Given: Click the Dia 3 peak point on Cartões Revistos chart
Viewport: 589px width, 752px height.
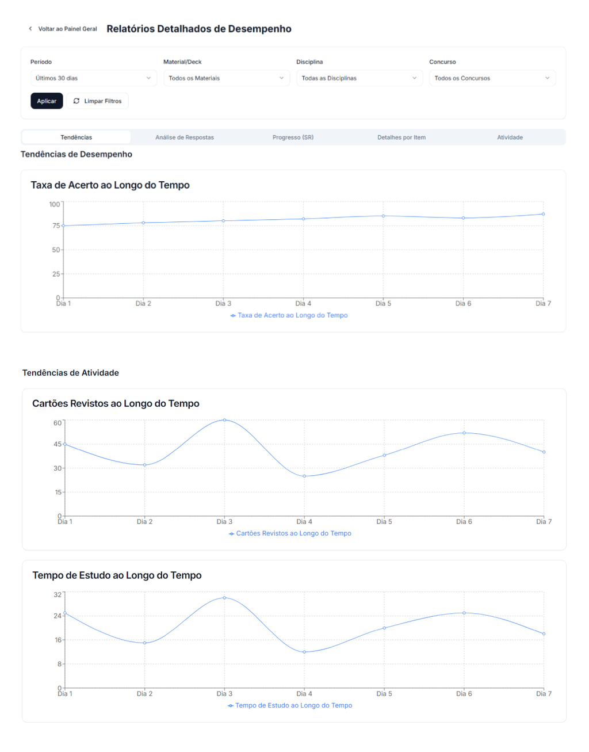Looking at the screenshot, I should click(224, 420).
